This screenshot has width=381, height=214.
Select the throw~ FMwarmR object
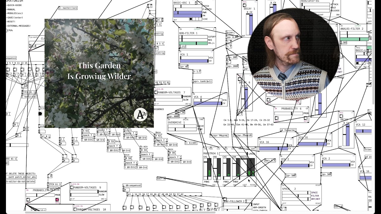(243, 136)
